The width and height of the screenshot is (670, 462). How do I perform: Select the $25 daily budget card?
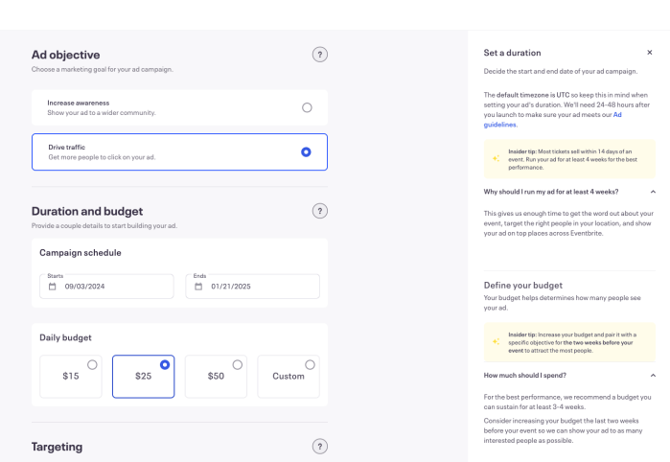(x=143, y=376)
